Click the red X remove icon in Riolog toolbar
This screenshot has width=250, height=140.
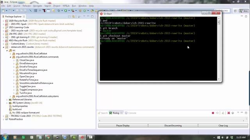[x=229, y=113]
